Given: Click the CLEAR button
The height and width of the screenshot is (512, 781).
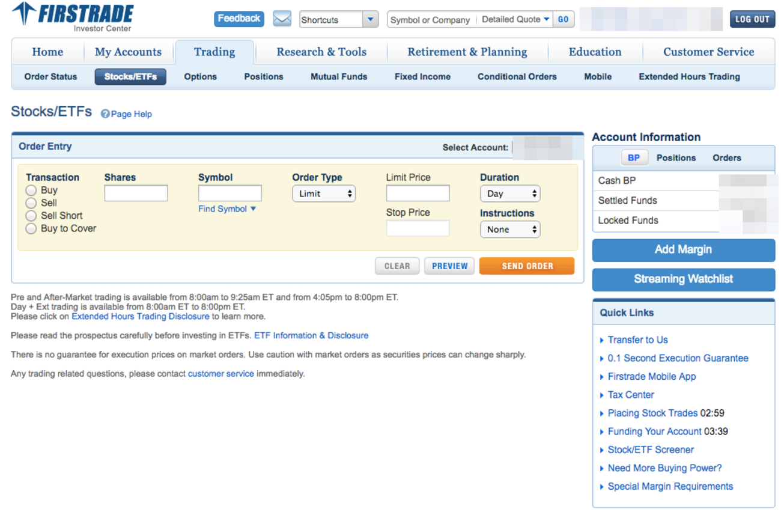Looking at the screenshot, I should tap(397, 266).
